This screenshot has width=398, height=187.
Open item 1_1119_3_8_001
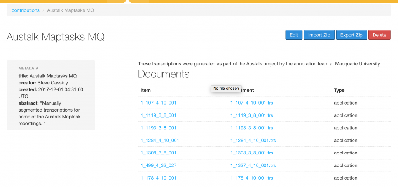click(x=159, y=115)
